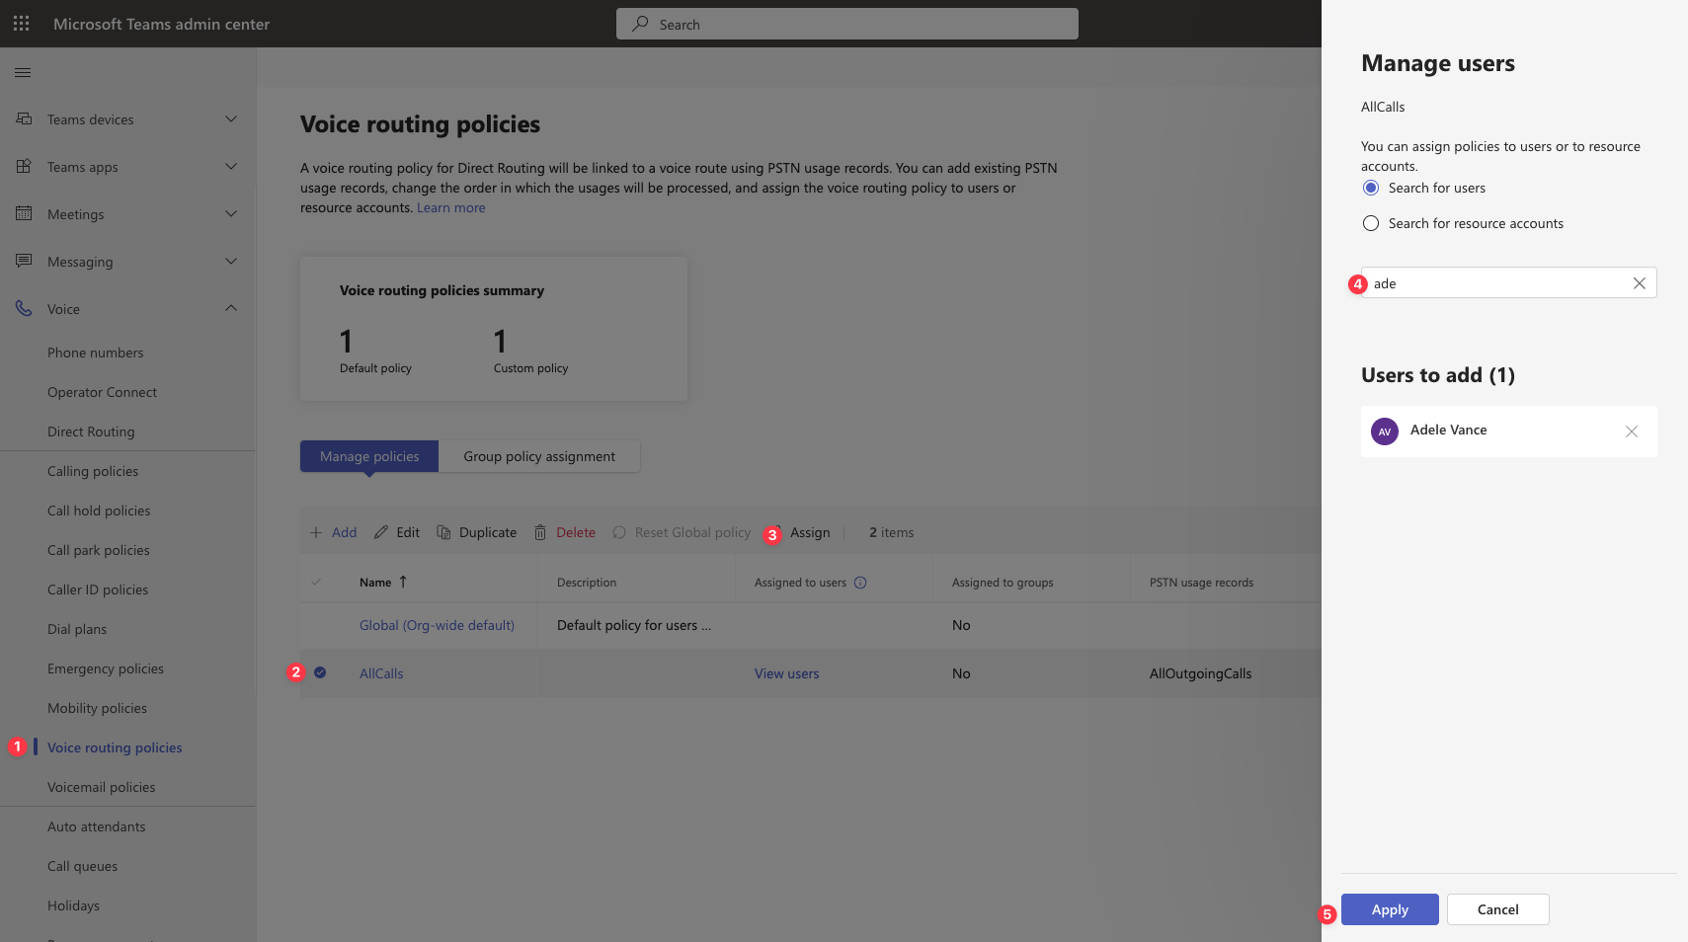Click the Messaging chat icon
The height and width of the screenshot is (942, 1688).
24,261
